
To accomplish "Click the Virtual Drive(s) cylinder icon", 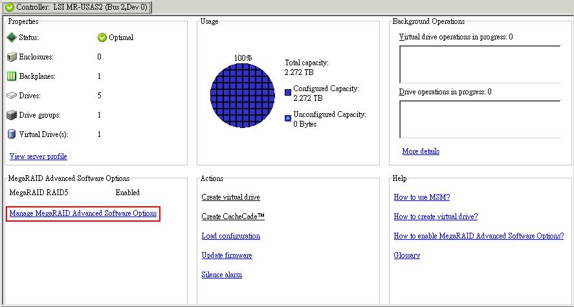I will click(12, 134).
